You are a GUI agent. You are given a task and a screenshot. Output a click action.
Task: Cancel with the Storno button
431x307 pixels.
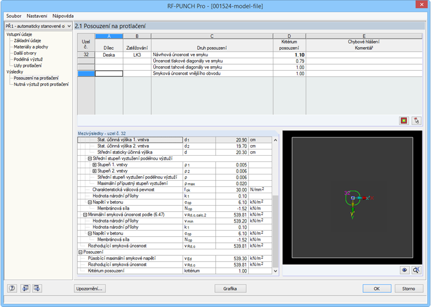409,289
